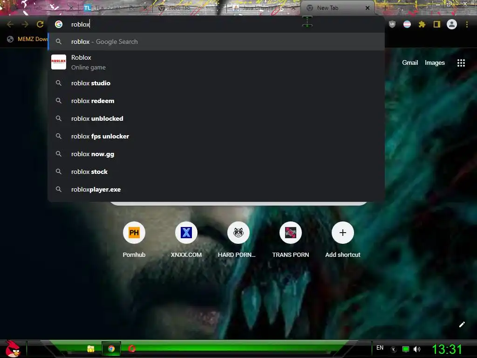Select the 'roblox stock' suggestion

[x=216, y=172]
